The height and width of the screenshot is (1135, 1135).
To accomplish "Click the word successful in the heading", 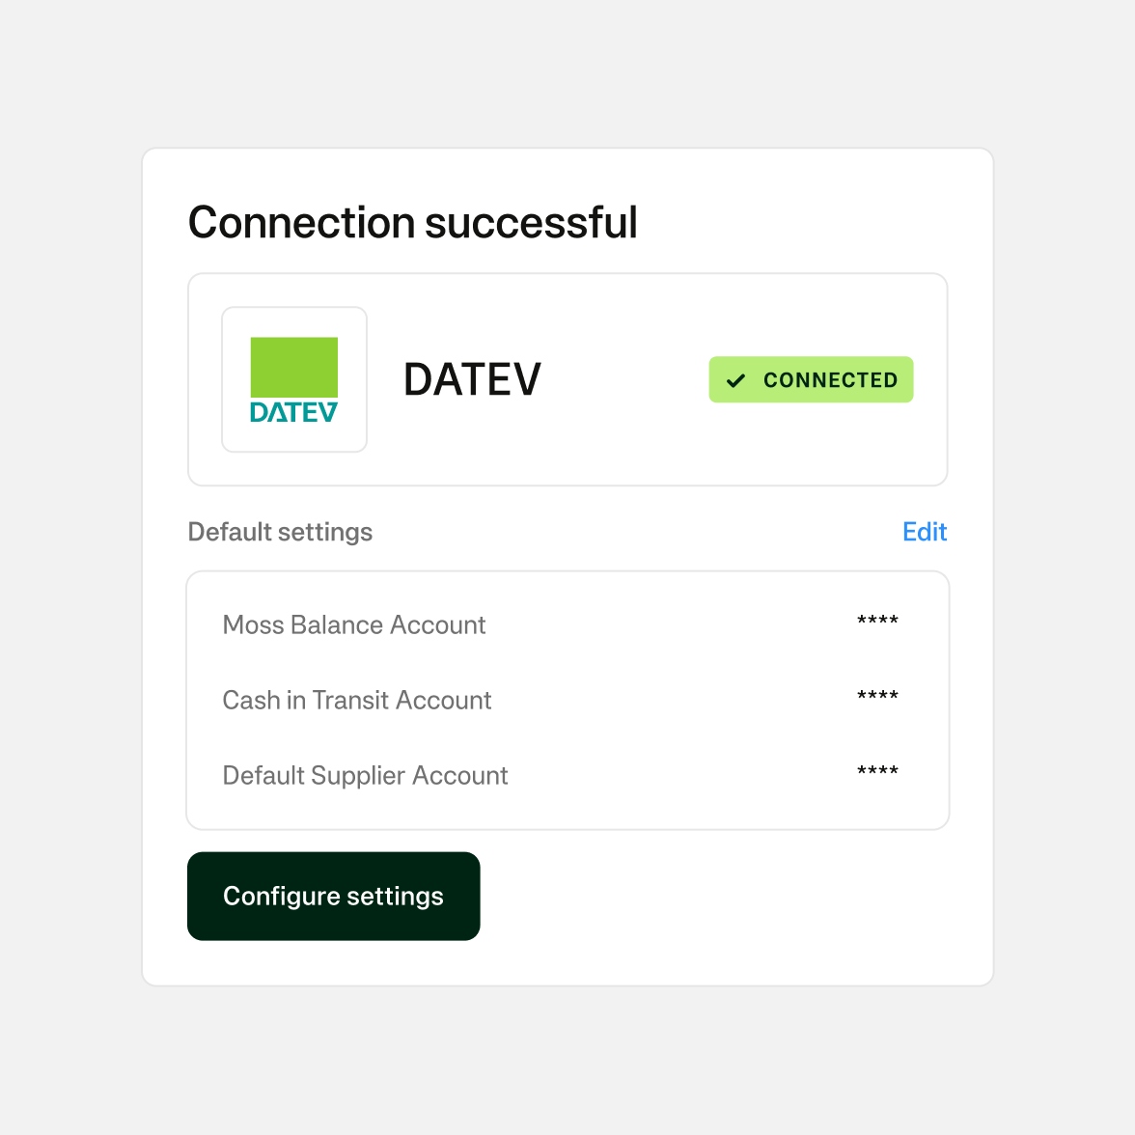I will click(531, 222).
